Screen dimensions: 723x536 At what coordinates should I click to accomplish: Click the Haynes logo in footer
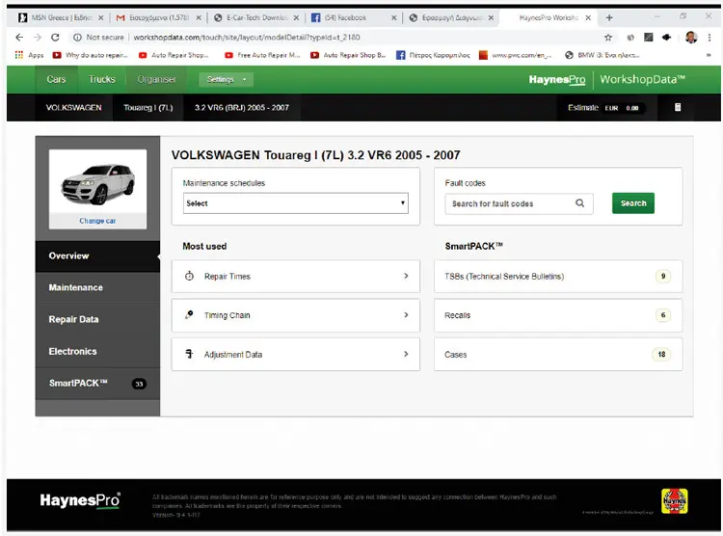(674, 501)
